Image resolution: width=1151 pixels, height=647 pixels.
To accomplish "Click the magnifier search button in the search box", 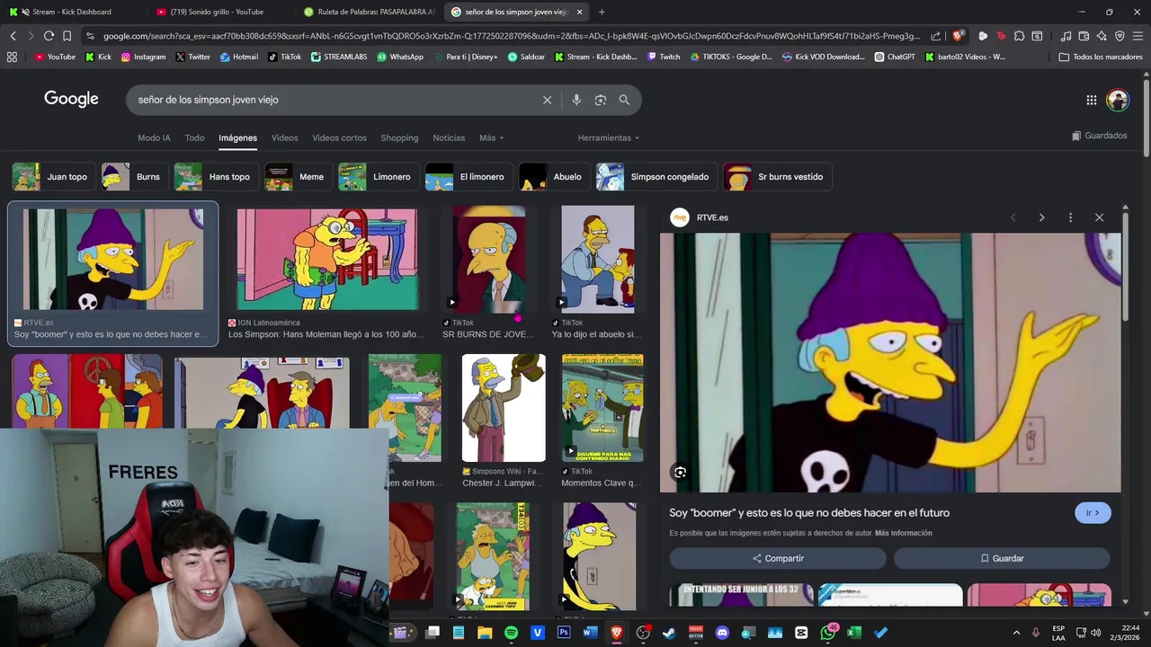I will [x=624, y=100].
